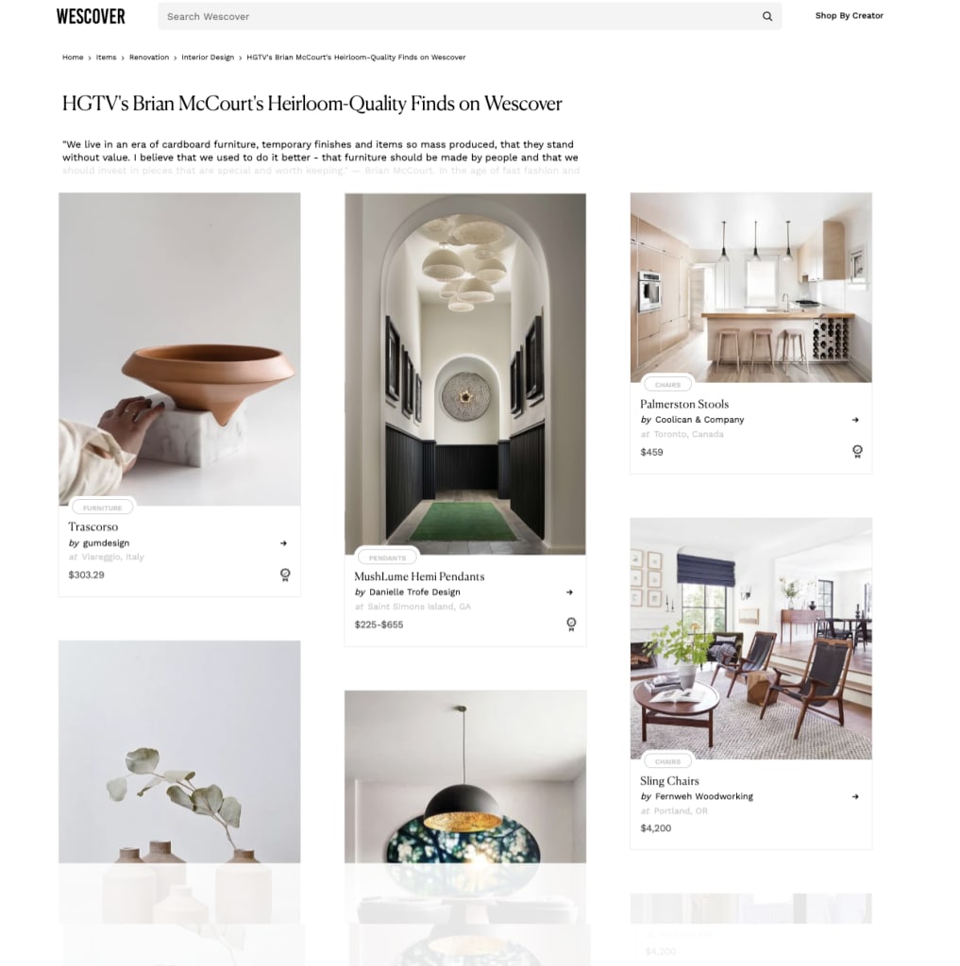The width and height of the screenshot is (960, 966).
Task: Go to Home breadcrumb
Action: click(x=73, y=58)
